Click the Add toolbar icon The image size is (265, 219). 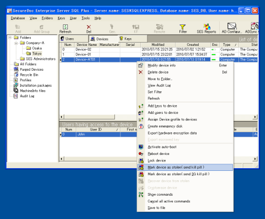pyautogui.click(x=18, y=27)
